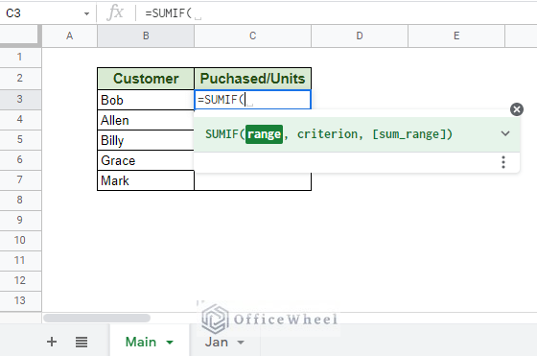Click the [sum_range] argument in tooltip

409,134
